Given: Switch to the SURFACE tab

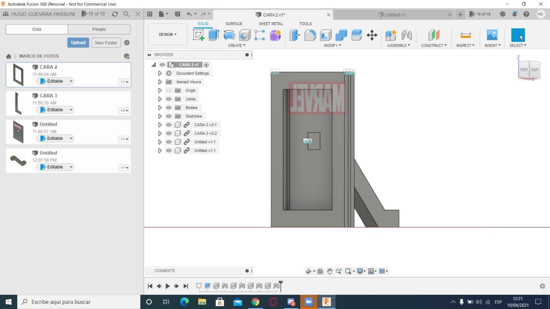Looking at the screenshot, I should (234, 24).
